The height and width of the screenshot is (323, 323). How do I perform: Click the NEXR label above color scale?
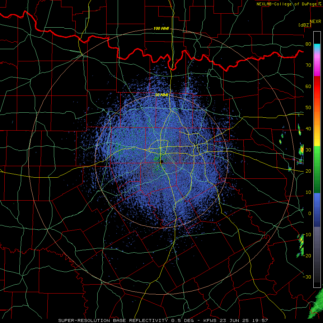315,22
